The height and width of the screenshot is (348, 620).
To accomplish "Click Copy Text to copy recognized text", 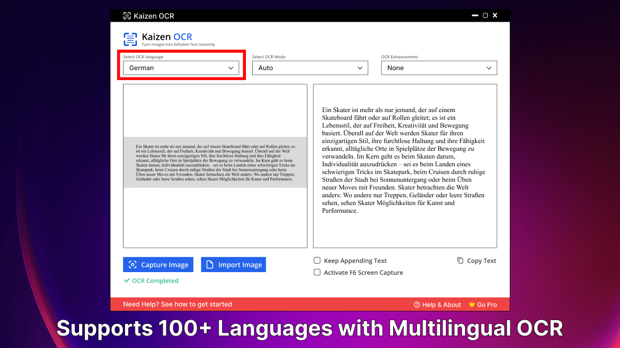I will 481,261.
